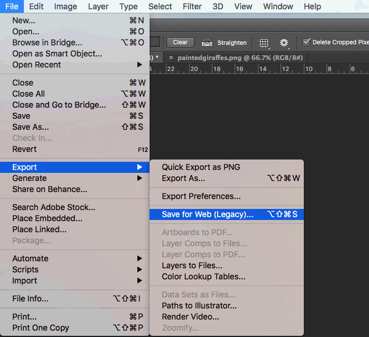Select Quick Export as PNG
This screenshot has height=337, width=369.
point(201,167)
